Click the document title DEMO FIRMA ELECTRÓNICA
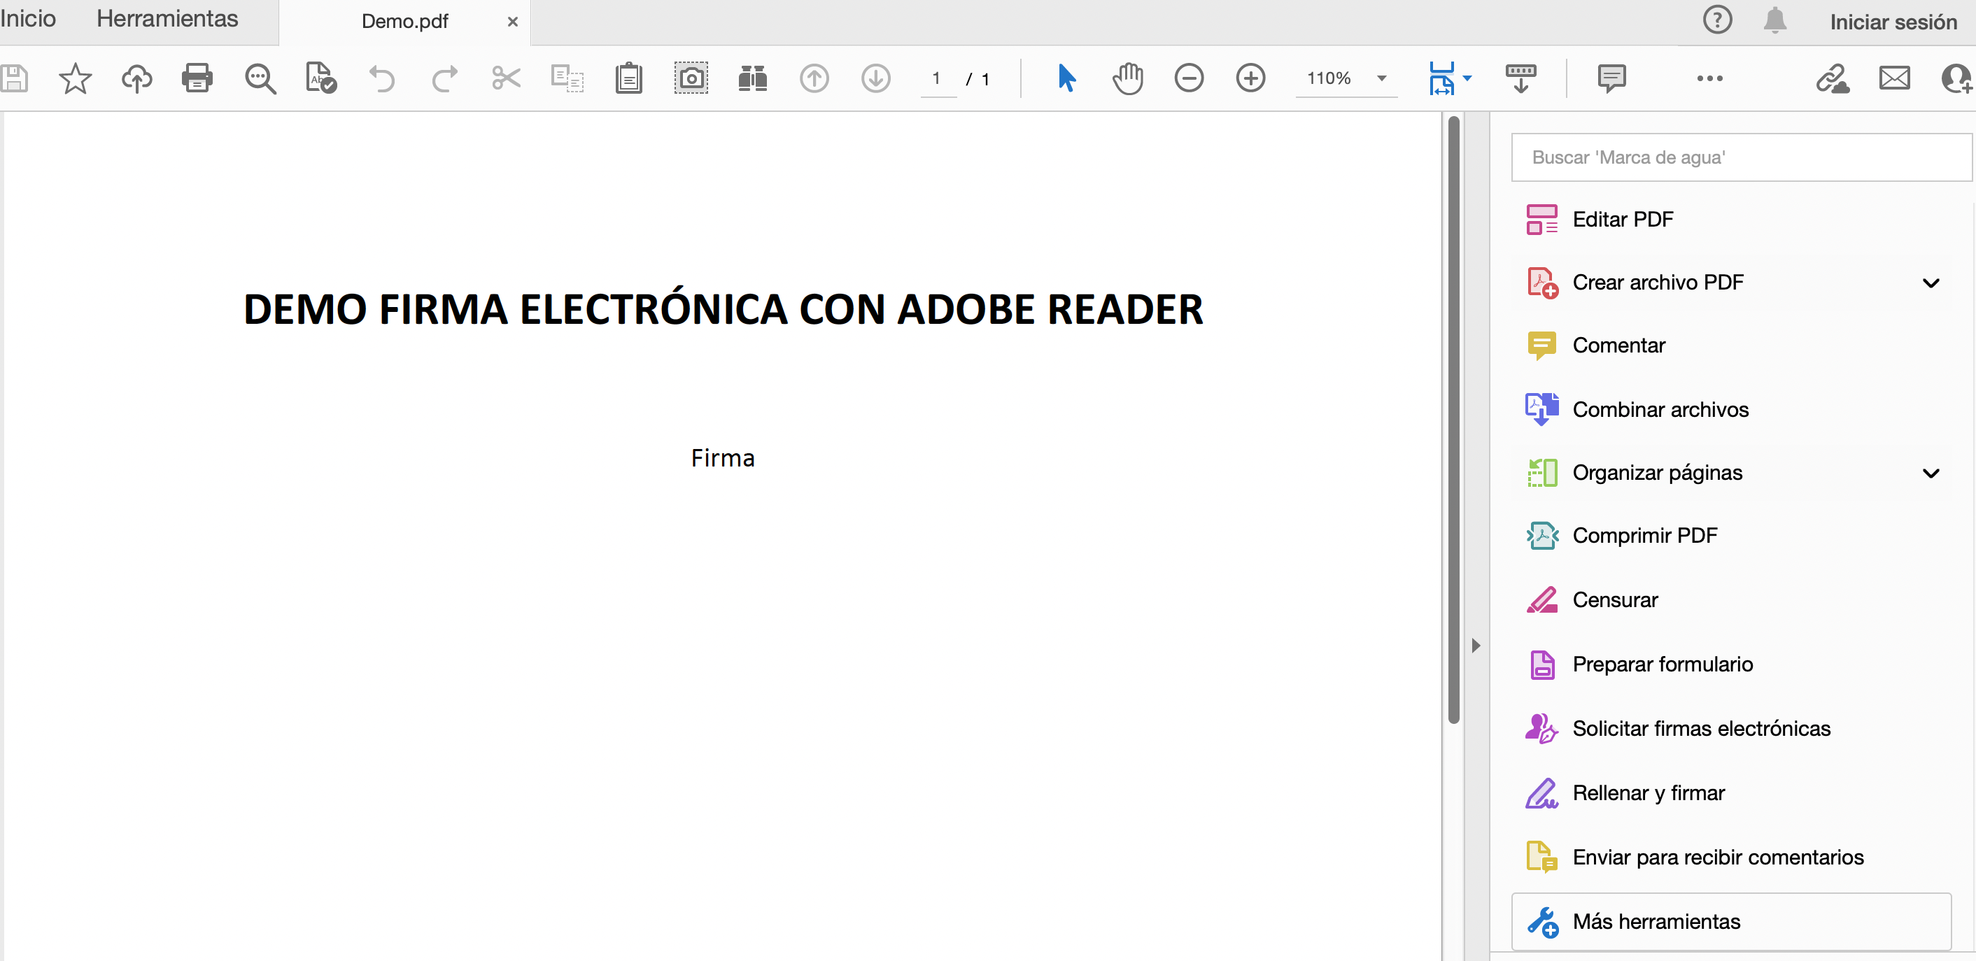 (723, 310)
